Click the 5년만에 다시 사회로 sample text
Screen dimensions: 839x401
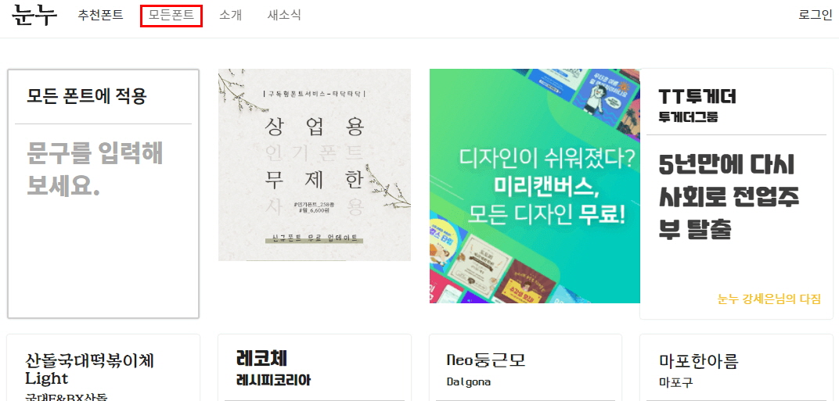pos(729,198)
